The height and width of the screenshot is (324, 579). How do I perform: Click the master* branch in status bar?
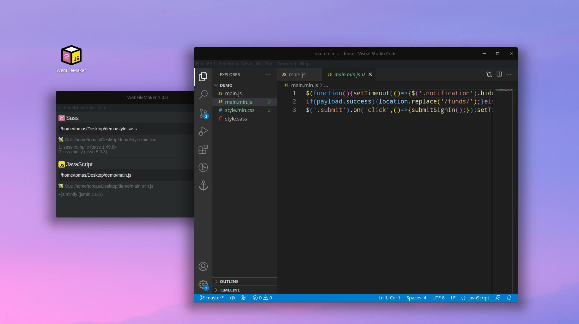[x=212, y=298]
